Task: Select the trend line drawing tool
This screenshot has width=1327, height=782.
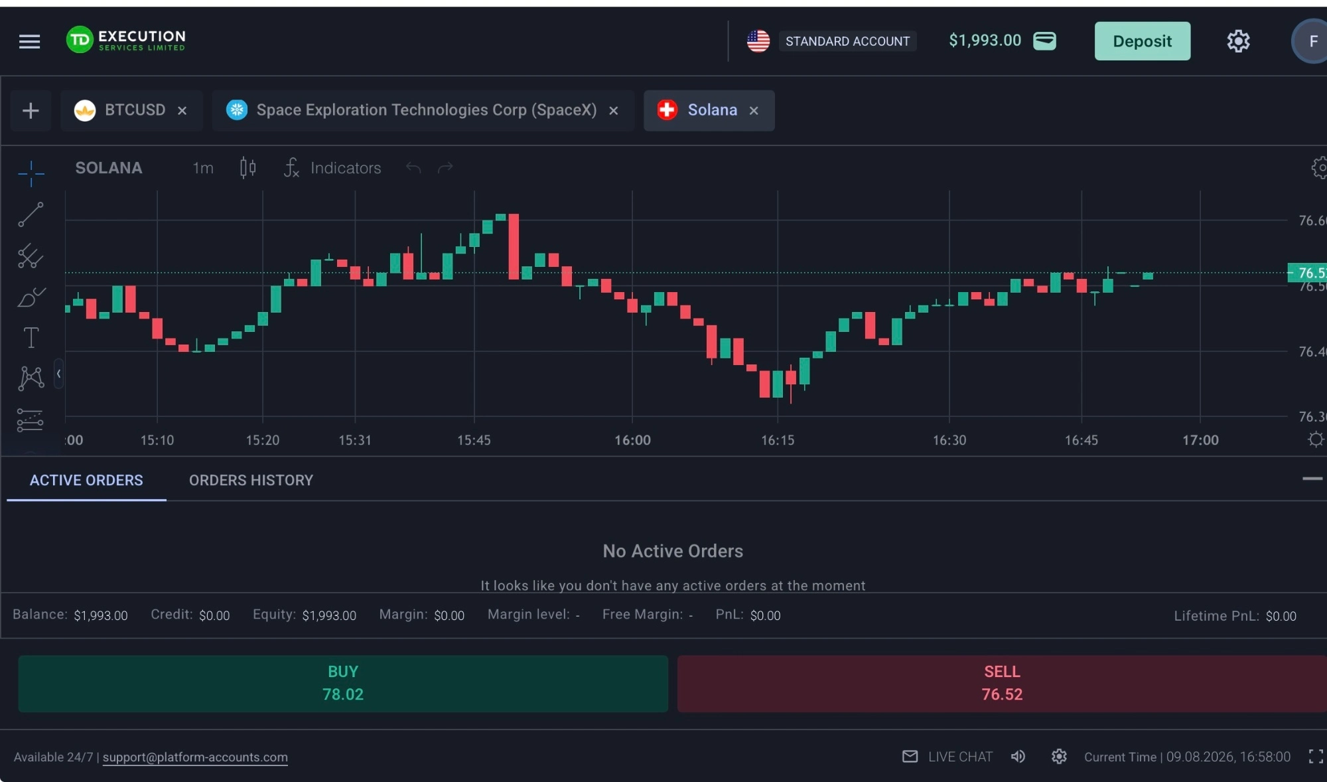Action: [x=31, y=214]
